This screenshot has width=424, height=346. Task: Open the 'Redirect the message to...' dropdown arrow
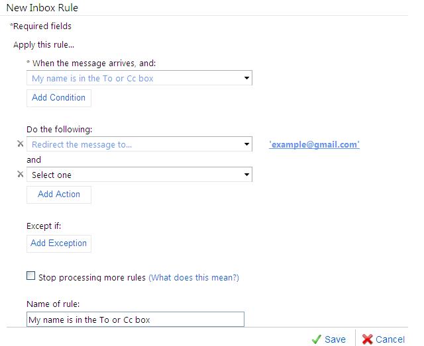[246, 144]
